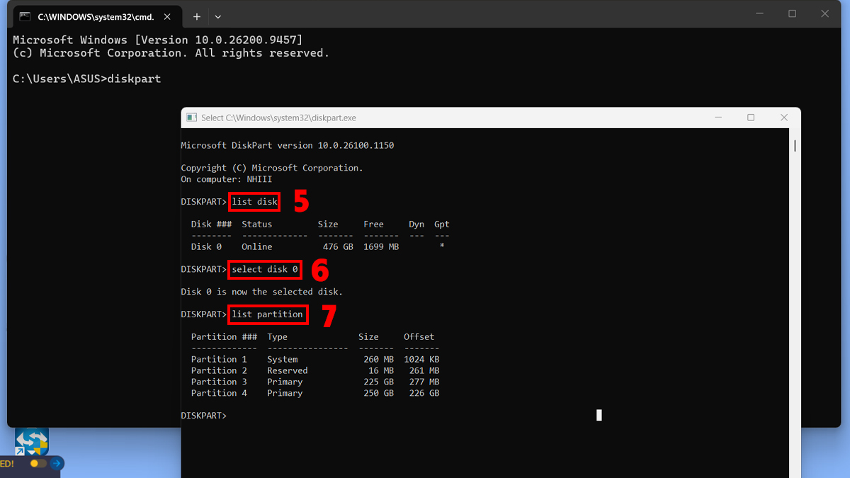Viewport: 850px width, 478px height.
Task: Open the terminal profile dropdown chevron
Action: pos(218,16)
